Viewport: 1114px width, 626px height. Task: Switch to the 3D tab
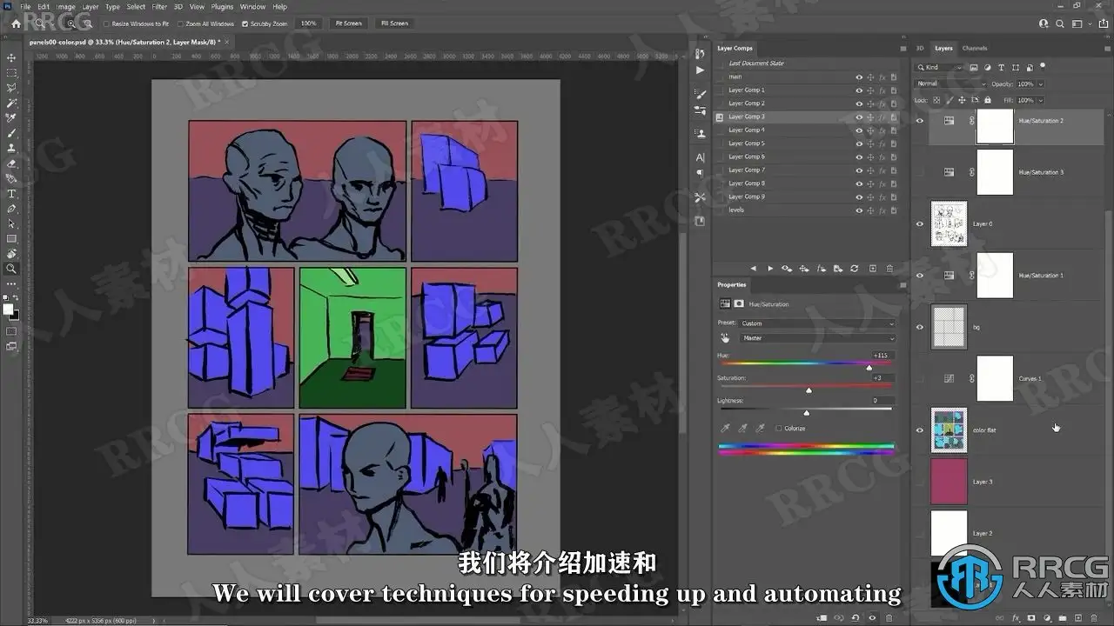pyautogui.click(x=920, y=48)
